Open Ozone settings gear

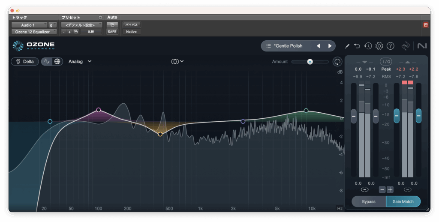pos(379,46)
